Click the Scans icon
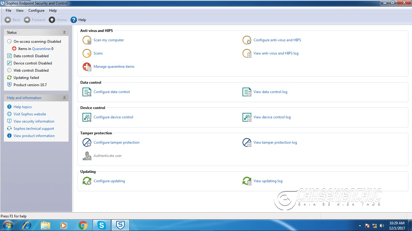Image resolution: width=412 pixels, height=231 pixels. (87, 53)
